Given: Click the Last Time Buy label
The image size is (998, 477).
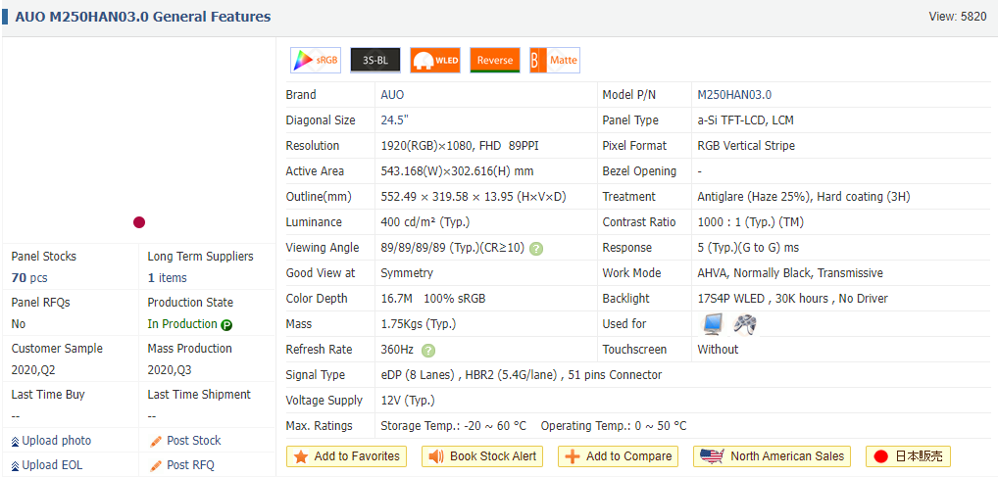Looking at the screenshot, I should pyautogui.click(x=48, y=395).
